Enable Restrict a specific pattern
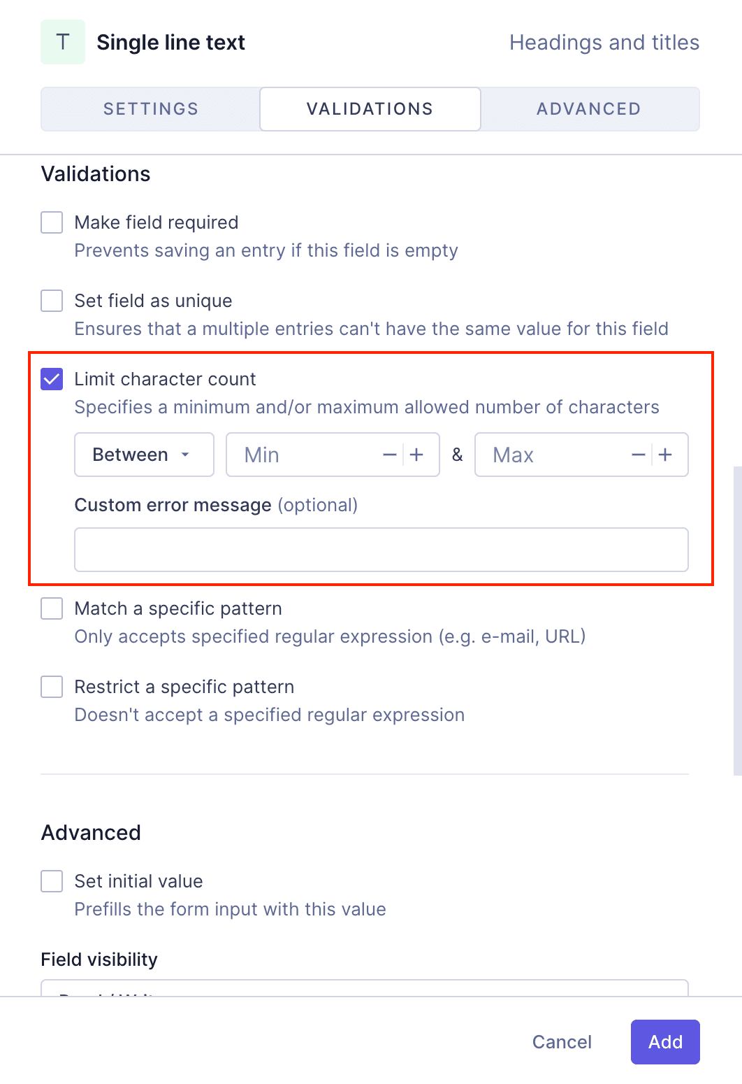This screenshot has height=1084, width=742. click(x=51, y=687)
